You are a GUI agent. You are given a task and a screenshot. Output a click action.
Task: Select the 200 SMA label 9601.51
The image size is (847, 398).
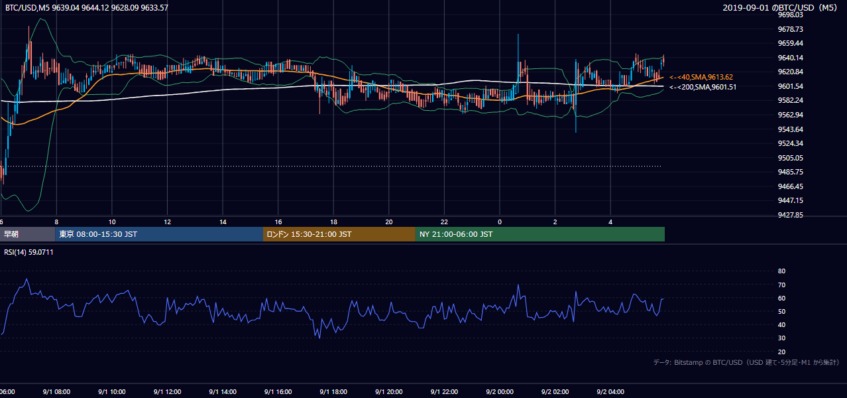[702, 86]
